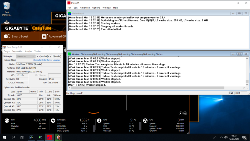The height and width of the screenshot is (141, 250).
Task: Click the left arrow icon beside the waveform
Action: 181,113
